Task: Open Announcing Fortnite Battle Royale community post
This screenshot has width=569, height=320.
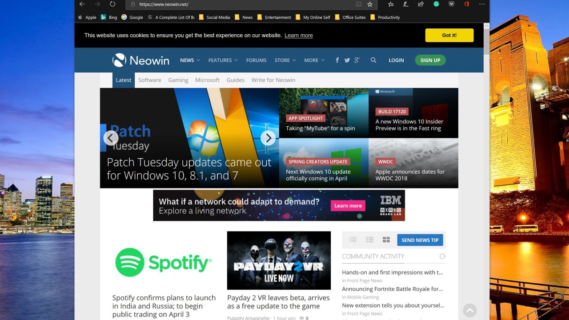Action: pos(393,289)
